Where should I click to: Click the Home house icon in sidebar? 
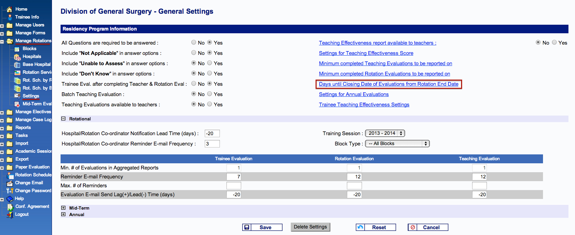[x=9, y=9]
